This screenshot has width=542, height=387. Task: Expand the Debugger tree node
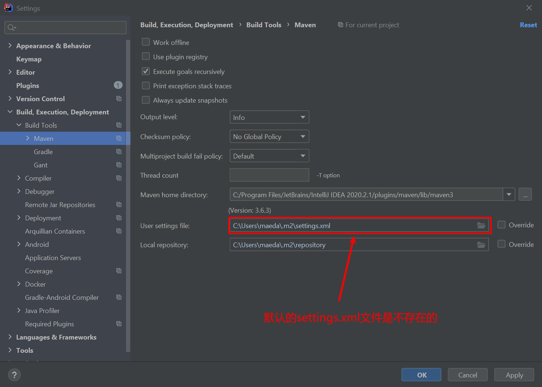tap(19, 191)
